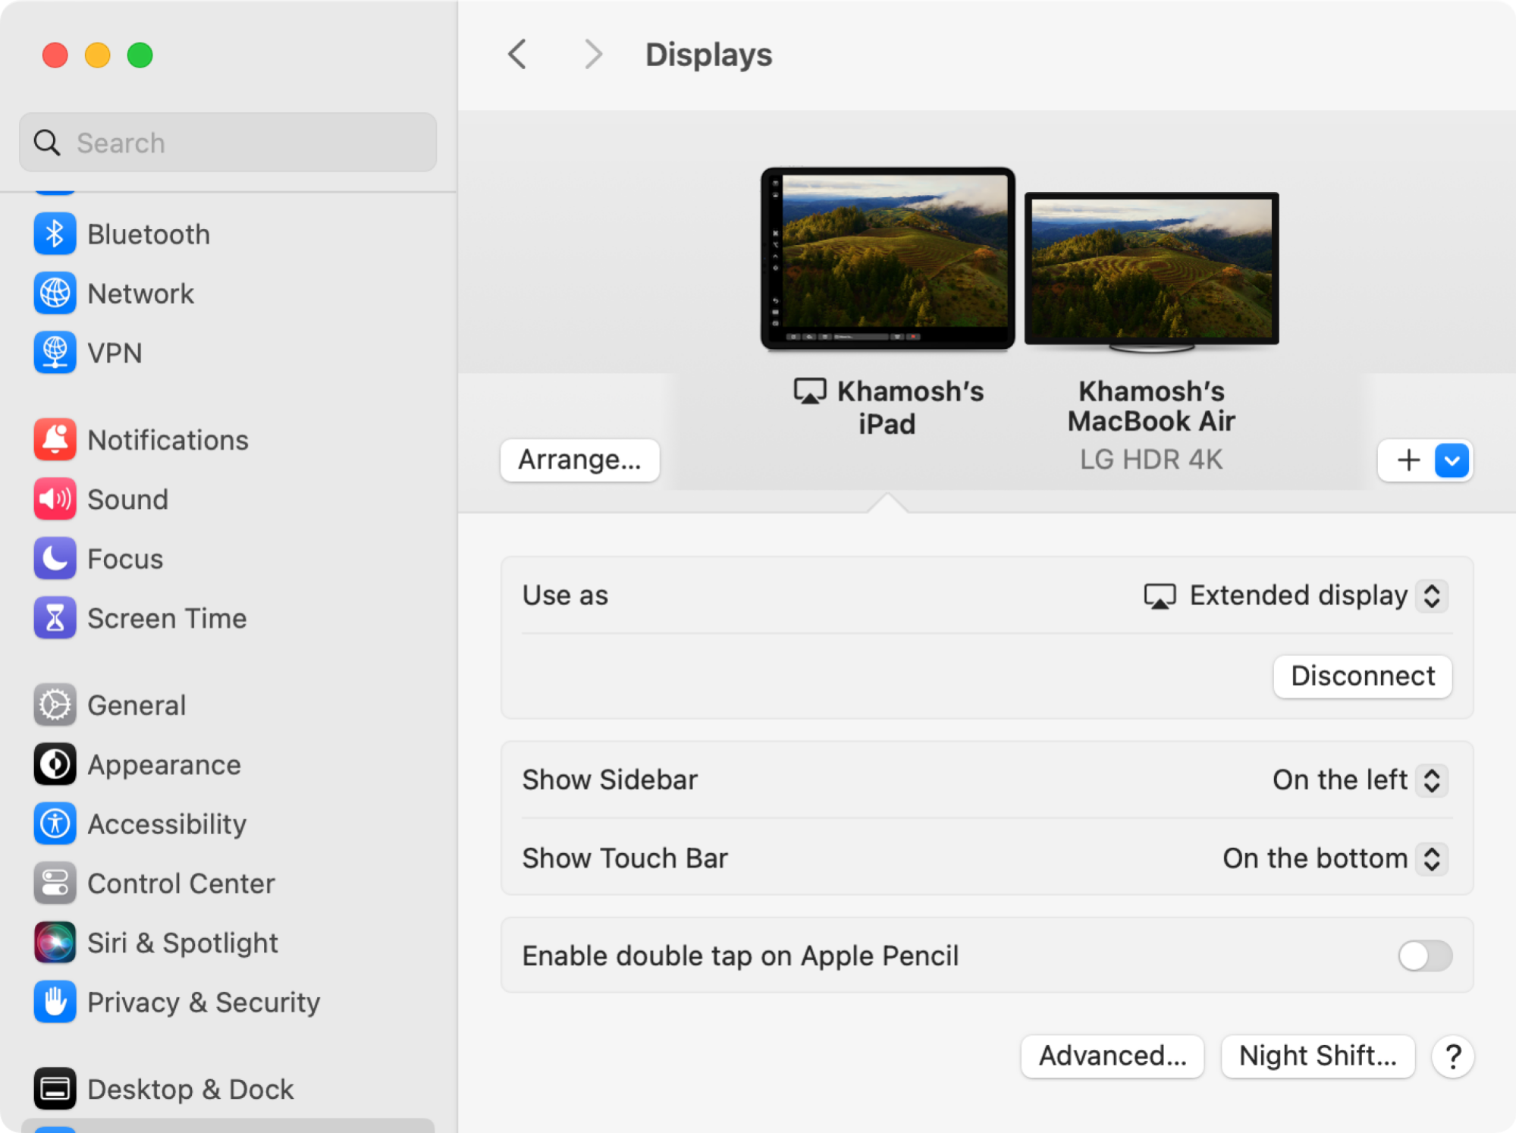The height and width of the screenshot is (1133, 1516).
Task: Click the search magnifying glass icon
Action: point(47,143)
